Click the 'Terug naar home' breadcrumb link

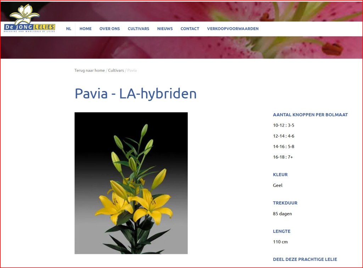click(x=89, y=70)
